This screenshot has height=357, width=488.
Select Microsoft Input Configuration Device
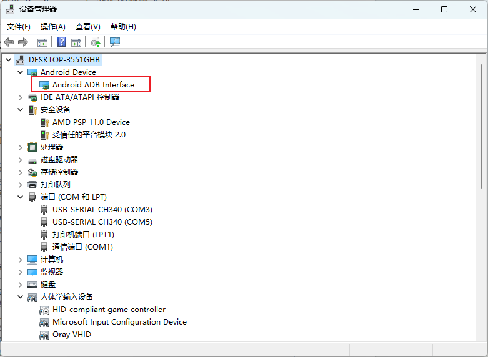114,322
